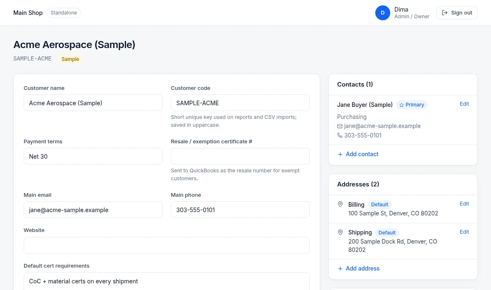The height and width of the screenshot is (290, 491).
Task: Click the map pin icon for Shipping address
Action: (x=340, y=232)
